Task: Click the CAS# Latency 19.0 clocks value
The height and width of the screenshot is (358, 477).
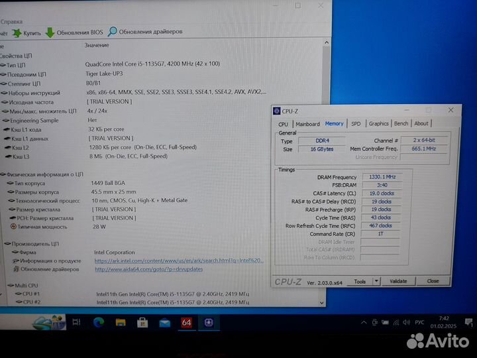Action: 382,194
